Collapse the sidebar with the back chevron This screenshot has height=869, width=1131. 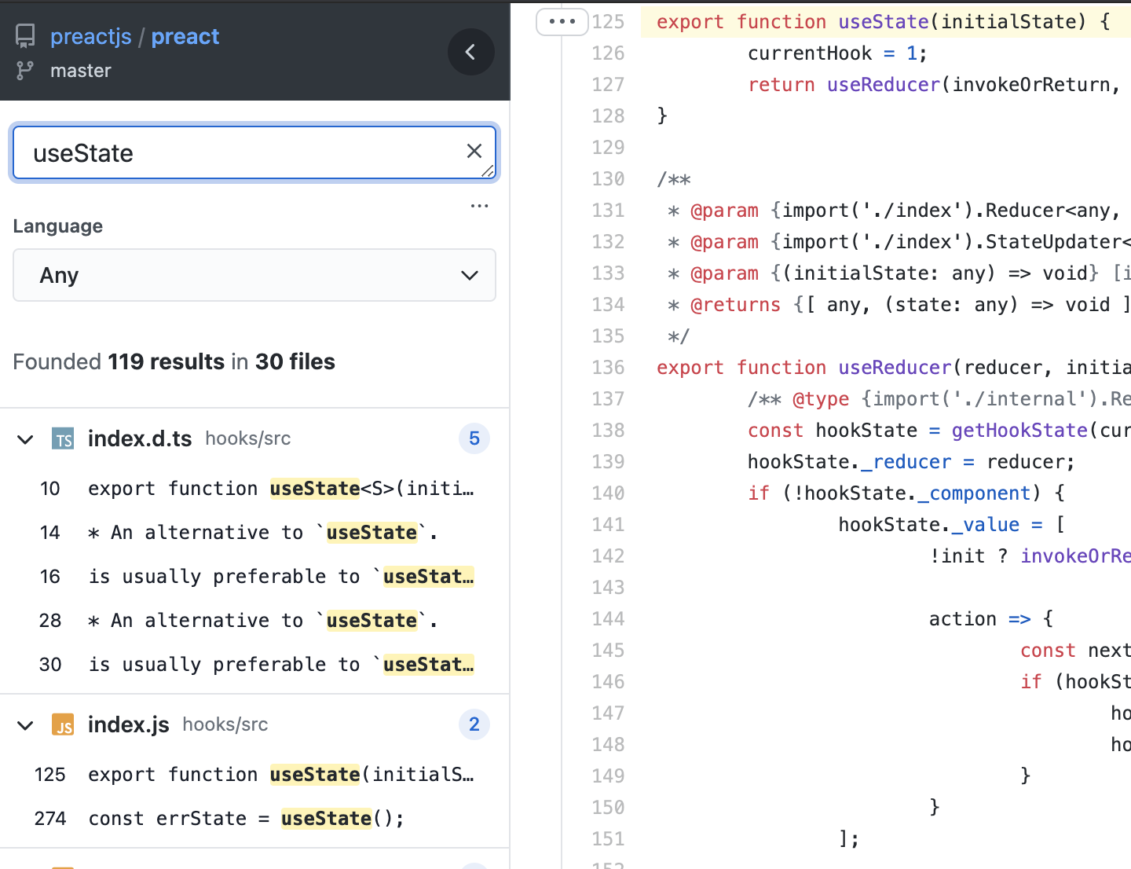470,52
